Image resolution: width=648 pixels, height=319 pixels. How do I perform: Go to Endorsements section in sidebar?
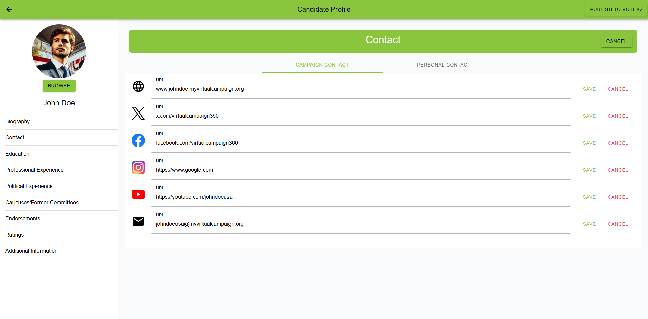[23, 218]
